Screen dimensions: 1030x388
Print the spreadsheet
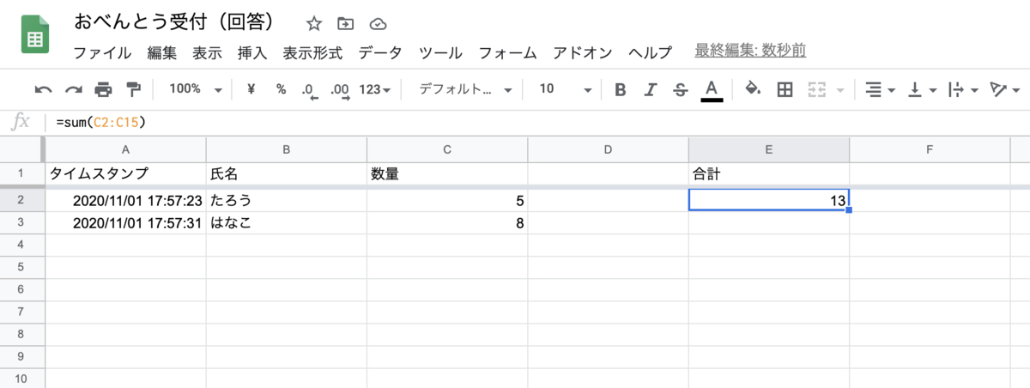point(103,89)
